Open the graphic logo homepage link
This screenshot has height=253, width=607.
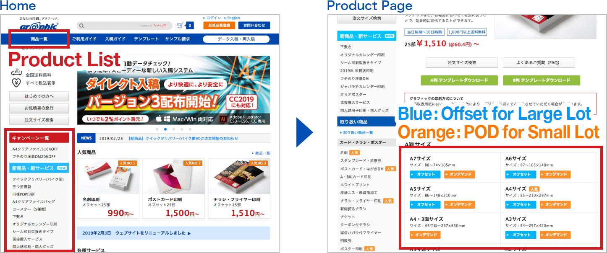(39, 26)
